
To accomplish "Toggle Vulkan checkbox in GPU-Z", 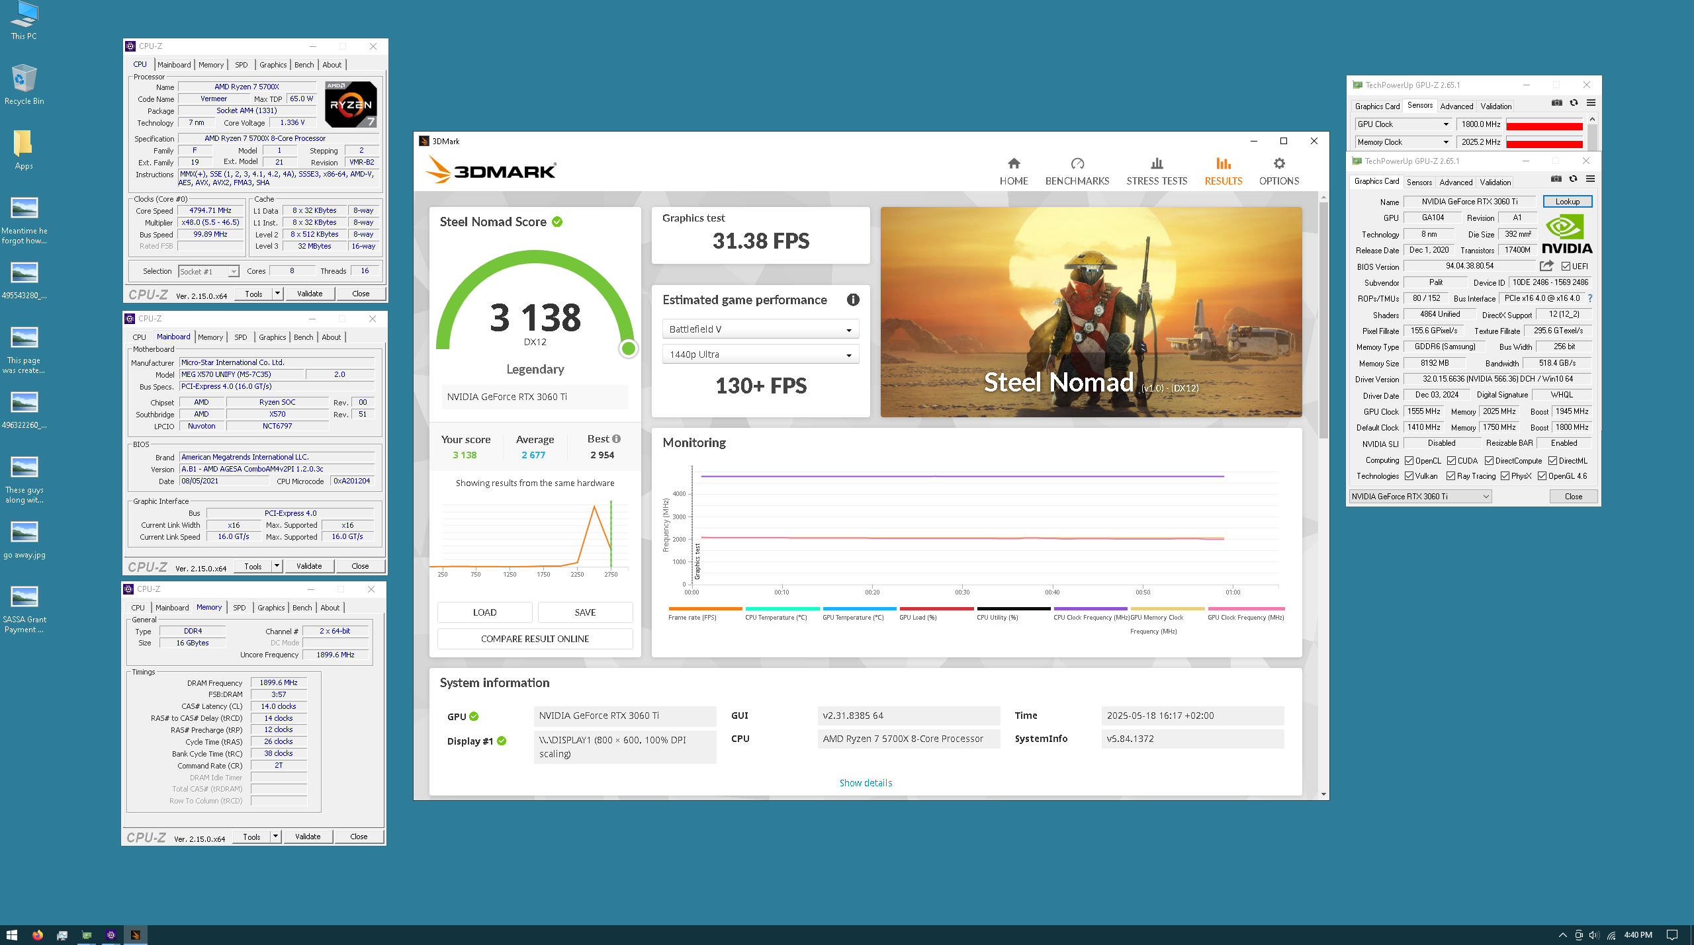I will [1409, 476].
